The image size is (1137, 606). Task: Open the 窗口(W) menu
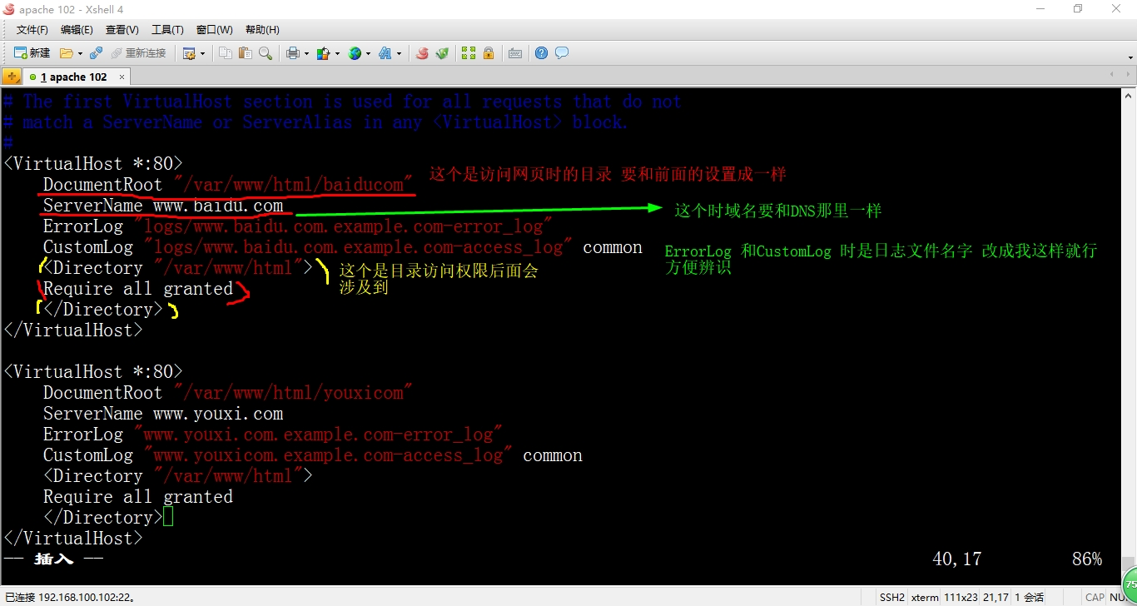(215, 30)
